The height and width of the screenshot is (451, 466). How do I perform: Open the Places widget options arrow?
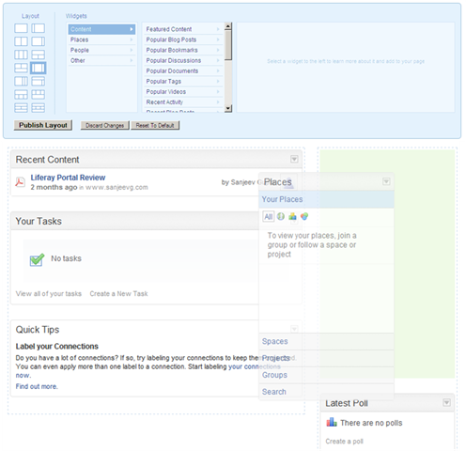click(x=386, y=181)
